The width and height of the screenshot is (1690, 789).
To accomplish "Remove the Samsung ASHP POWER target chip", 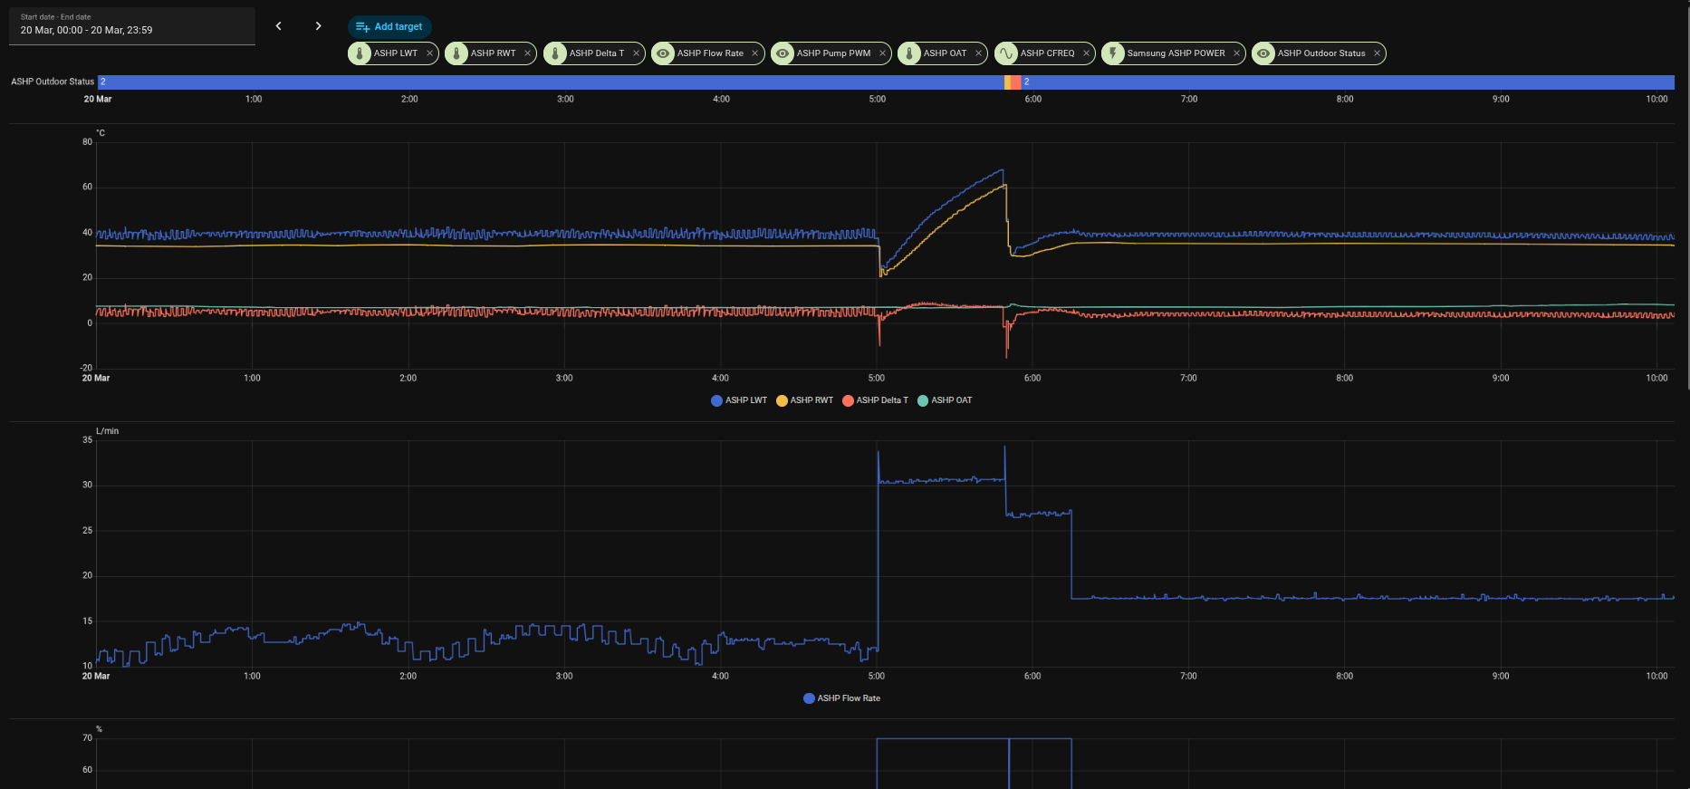I will 1236,53.
